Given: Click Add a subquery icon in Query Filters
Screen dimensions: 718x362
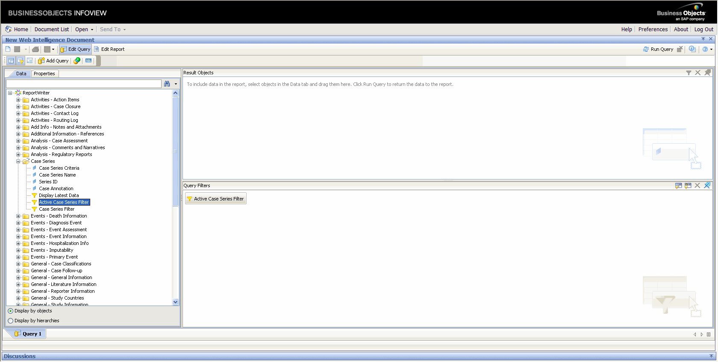Looking at the screenshot, I should click(678, 185).
